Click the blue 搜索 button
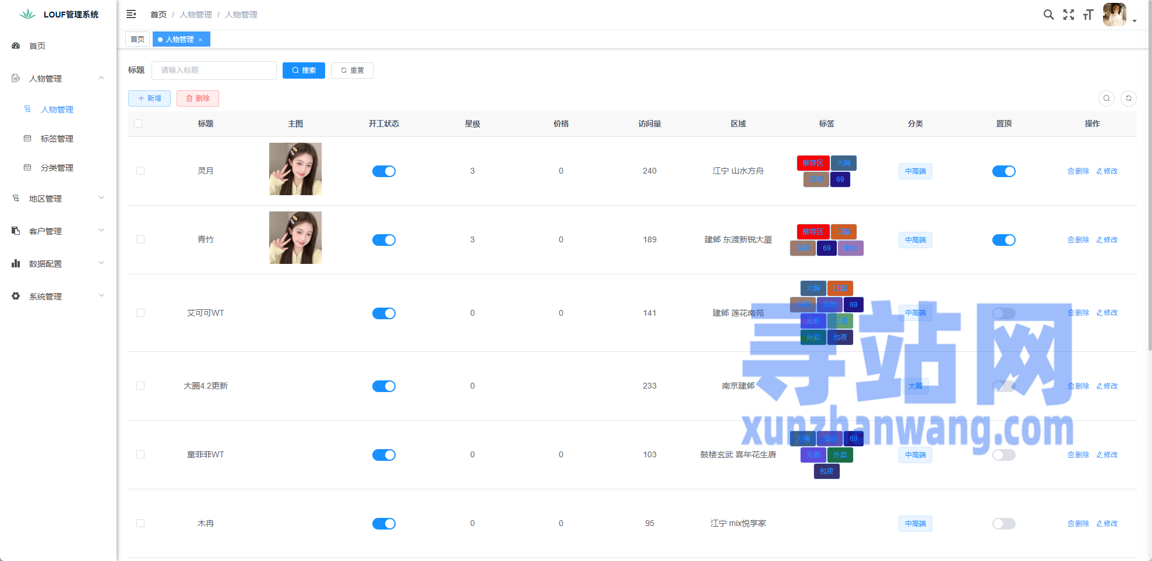1152x561 pixels. coord(304,70)
